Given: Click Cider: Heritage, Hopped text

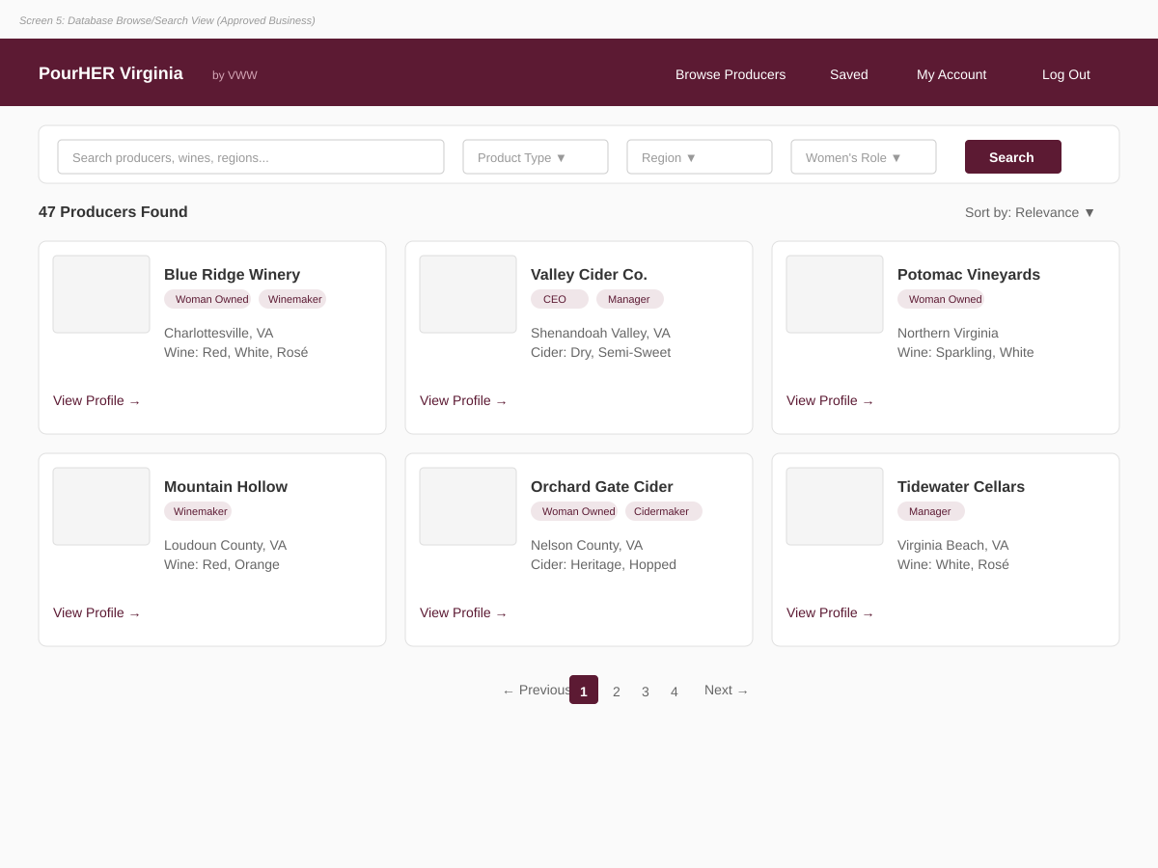Looking at the screenshot, I should pyautogui.click(x=603, y=564).
